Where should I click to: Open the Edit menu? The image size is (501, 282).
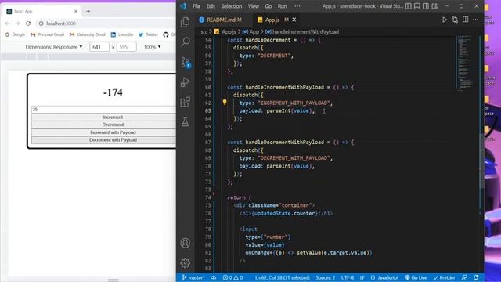pos(211,6)
